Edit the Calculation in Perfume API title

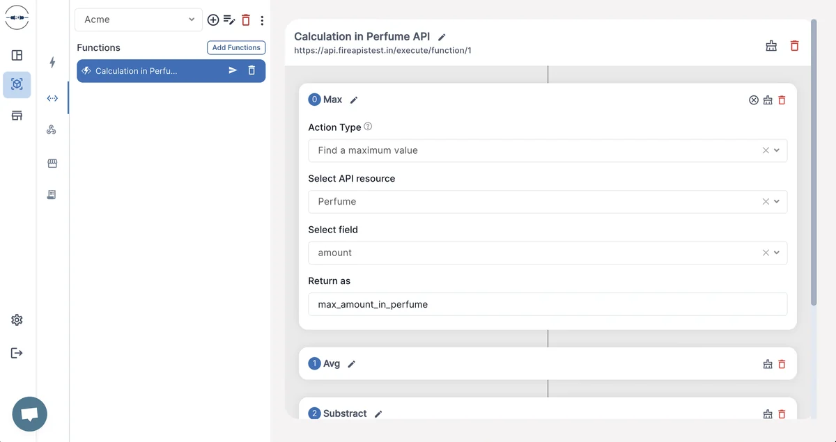coord(442,37)
